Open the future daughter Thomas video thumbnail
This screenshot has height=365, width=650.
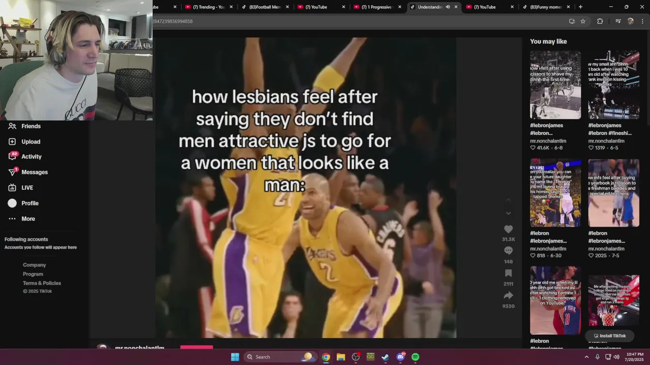click(556, 193)
